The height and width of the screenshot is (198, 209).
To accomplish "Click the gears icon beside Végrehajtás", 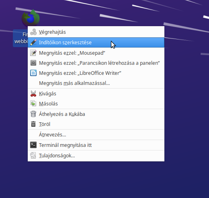I will [33, 32].
